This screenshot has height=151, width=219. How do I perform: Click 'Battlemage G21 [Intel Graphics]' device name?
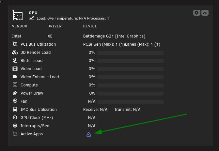click(x=114, y=36)
